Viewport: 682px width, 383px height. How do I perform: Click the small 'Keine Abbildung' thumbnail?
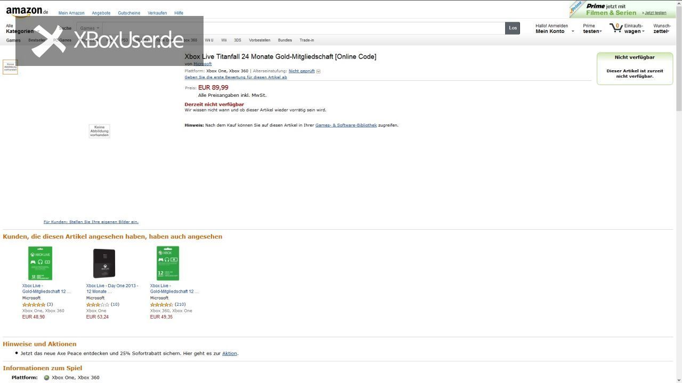point(10,67)
